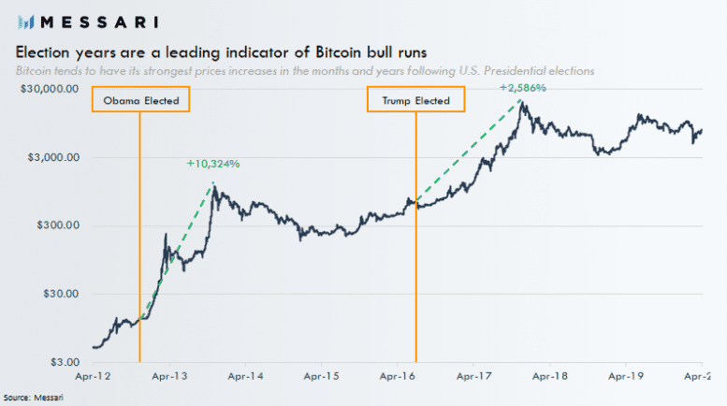Screen dimensions: 727x406
Task: Click the Source: Messari credit text
Action: [x=34, y=398]
